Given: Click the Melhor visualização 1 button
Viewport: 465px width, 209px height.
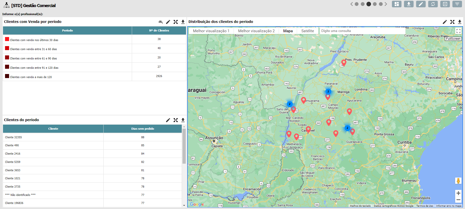Looking at the screenshot, I should pos(211,31).
